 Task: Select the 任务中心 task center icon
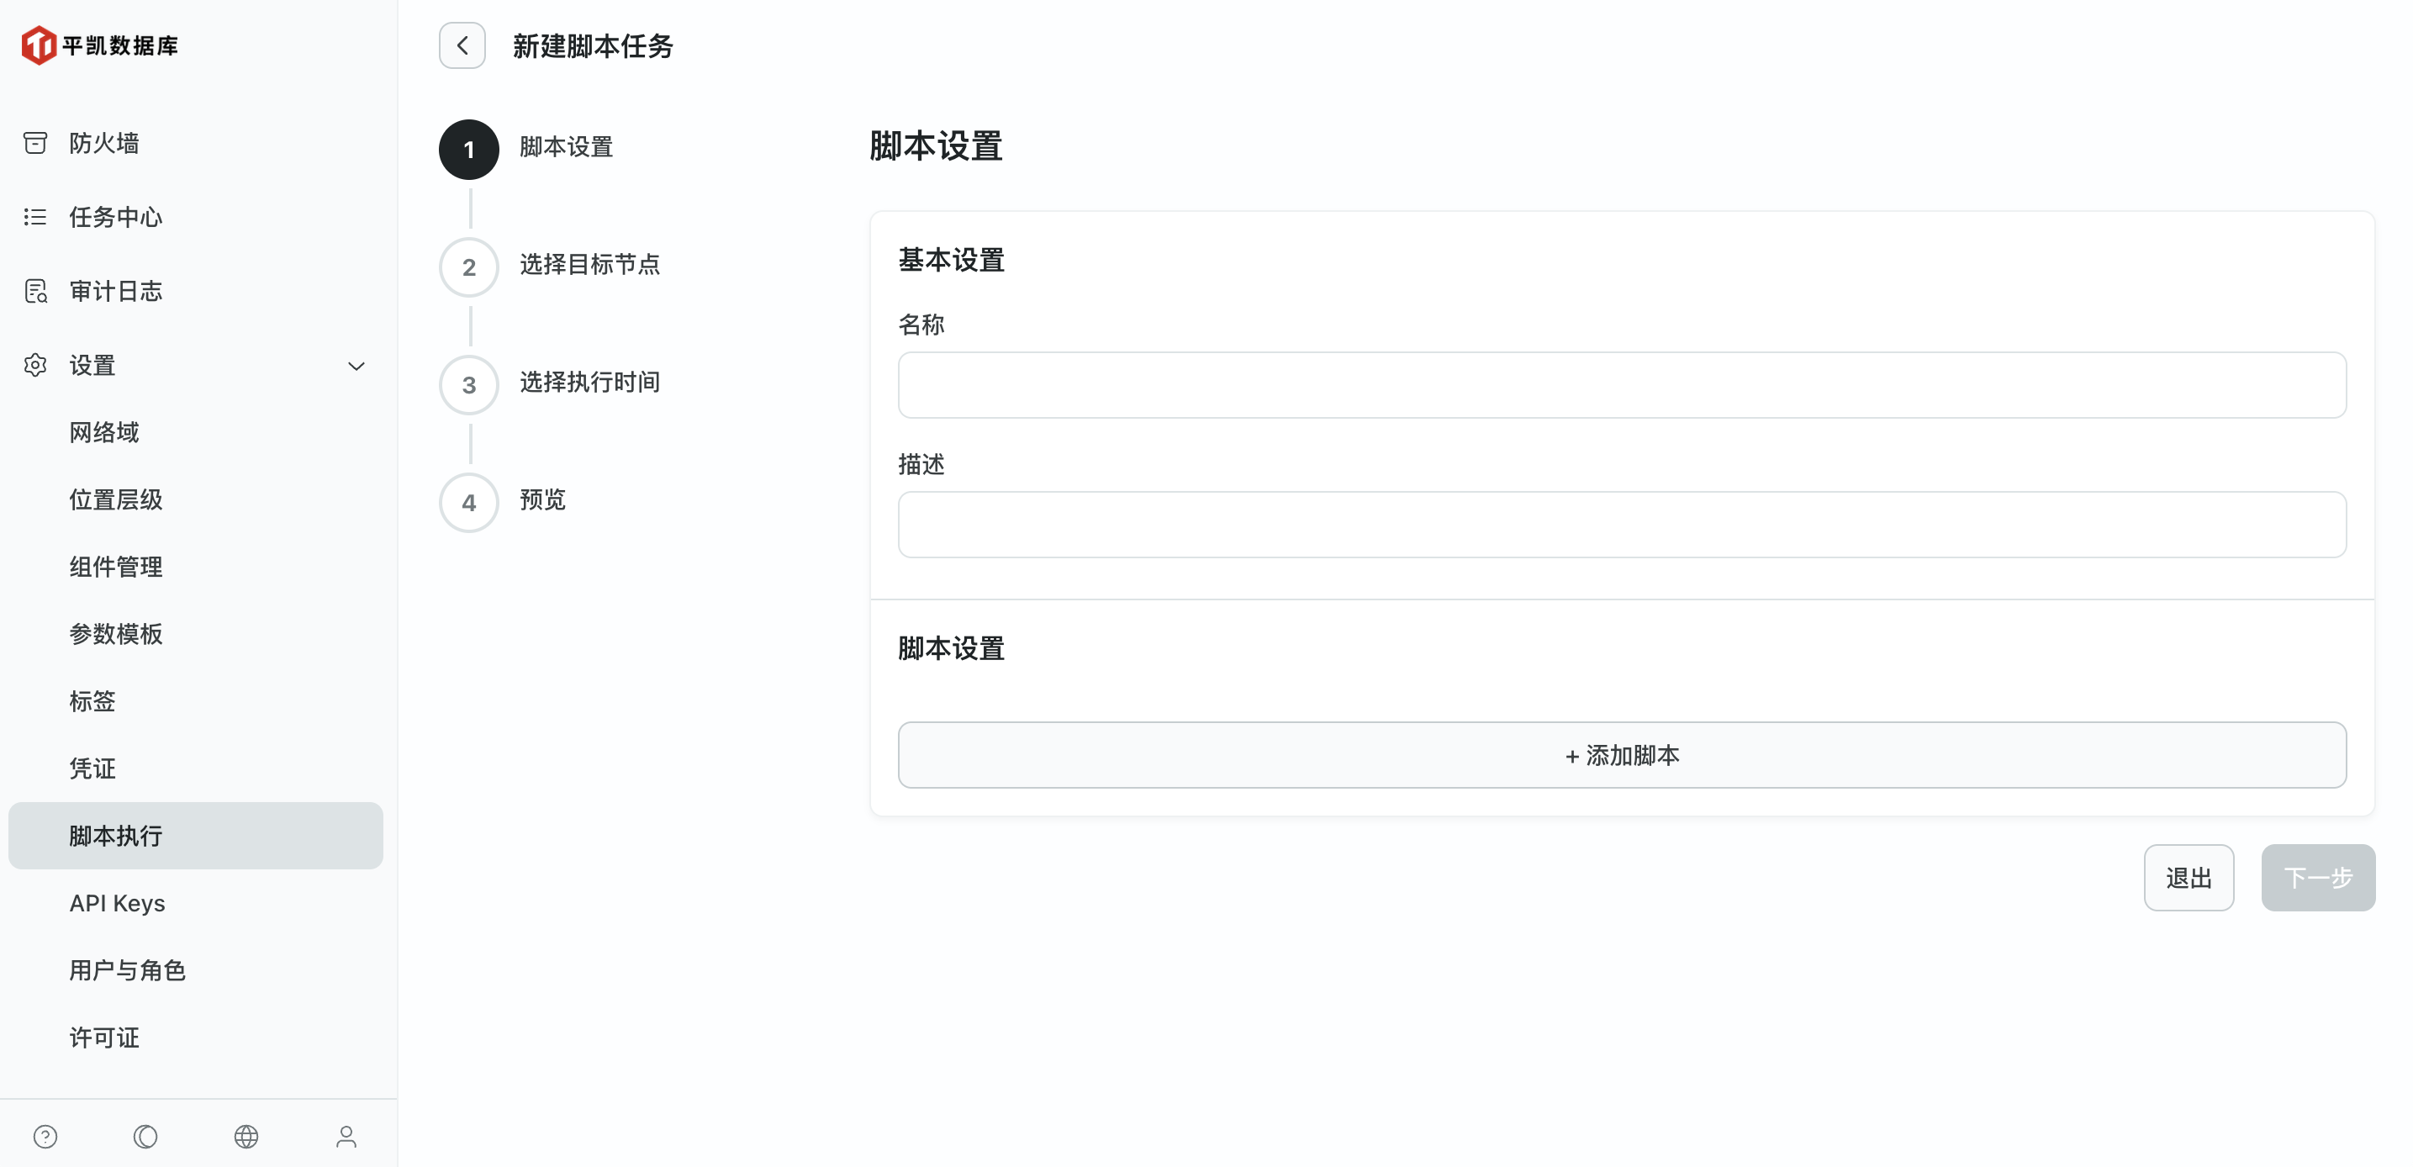tap(35, 216)
